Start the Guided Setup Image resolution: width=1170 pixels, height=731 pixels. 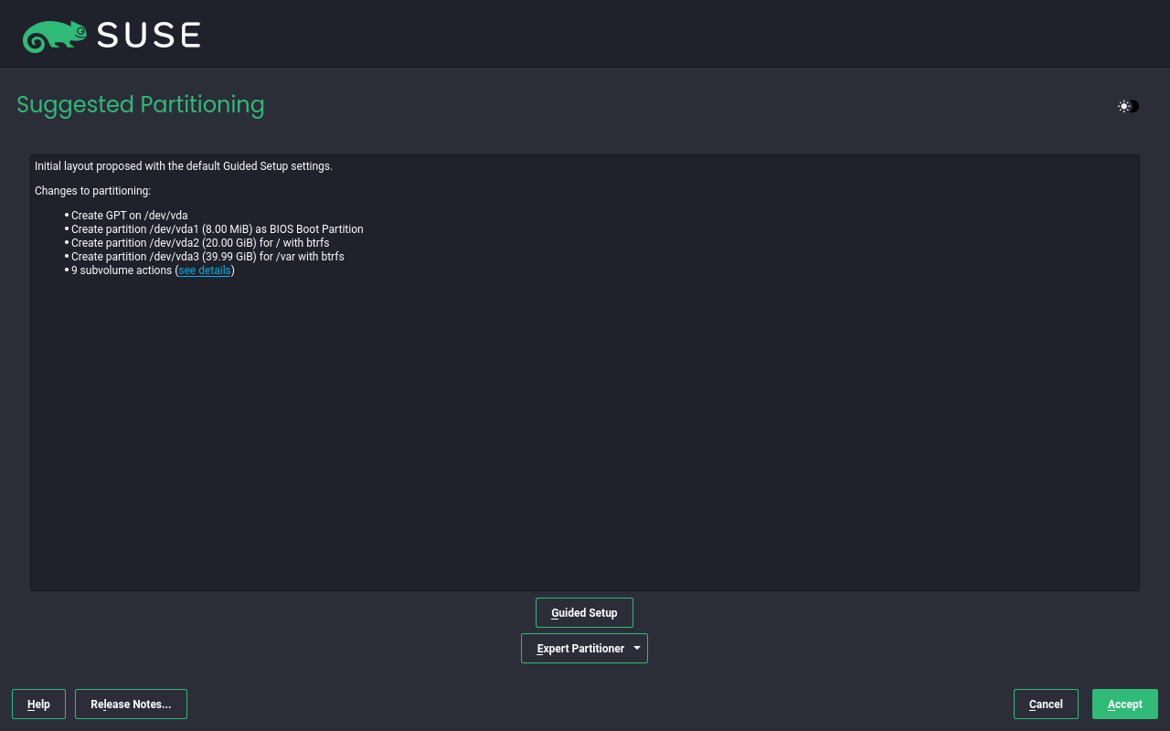584,612
